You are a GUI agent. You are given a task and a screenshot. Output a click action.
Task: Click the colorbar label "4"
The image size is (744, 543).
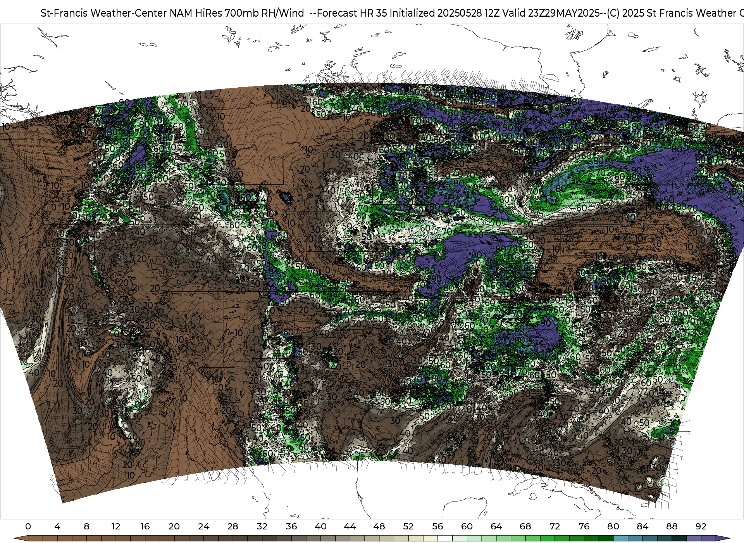point(57,526)
